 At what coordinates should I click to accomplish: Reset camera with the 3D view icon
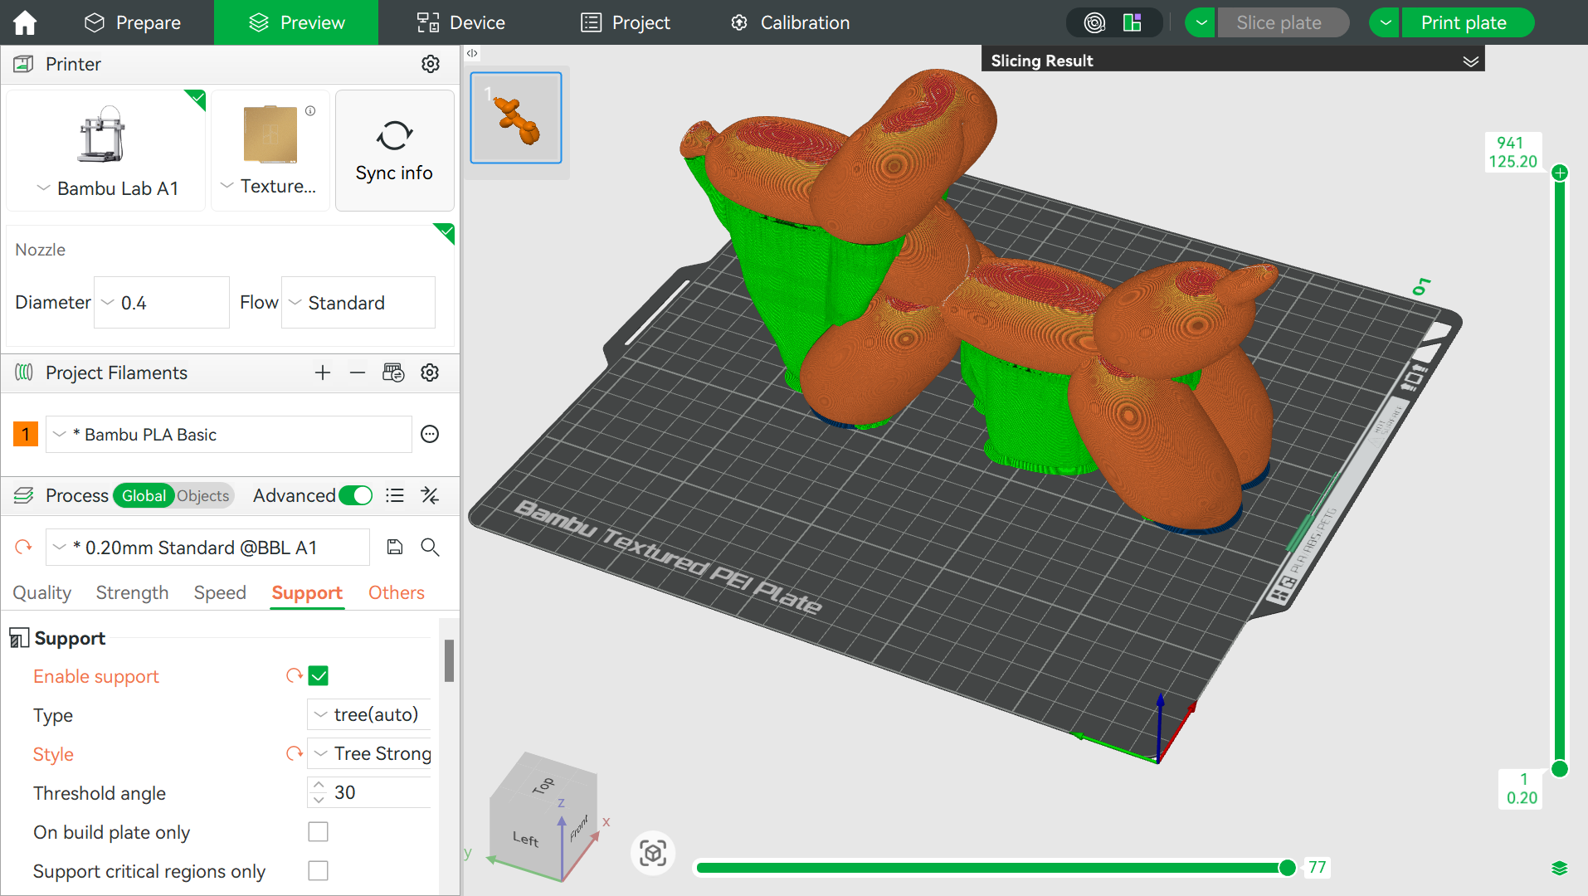click(653, 853)
